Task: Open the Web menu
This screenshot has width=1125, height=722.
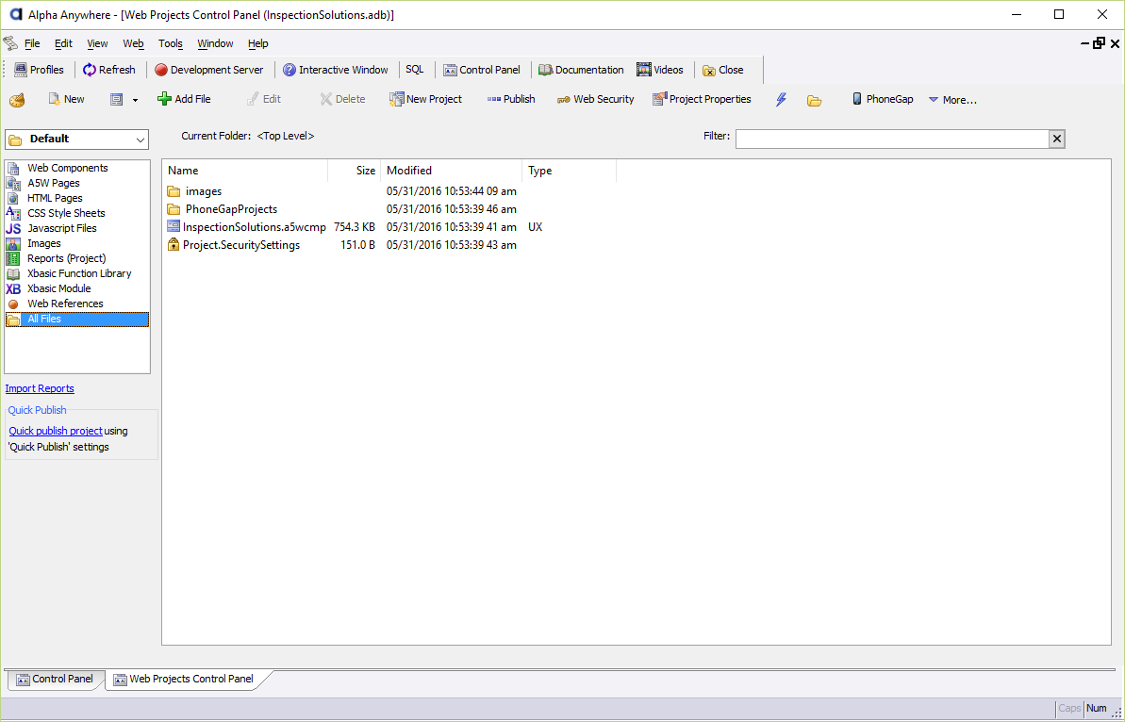Action: [134, 43]
